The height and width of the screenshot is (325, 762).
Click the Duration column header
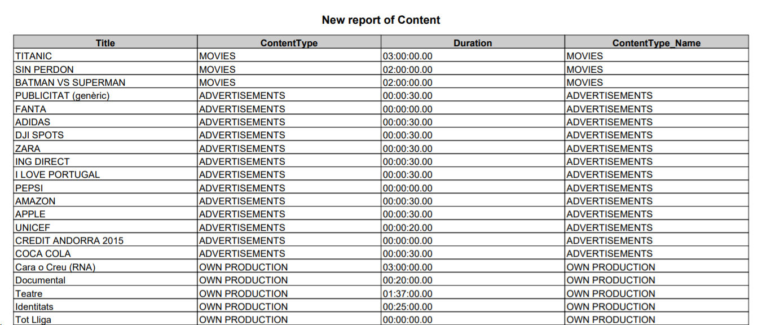click(473, 43)
